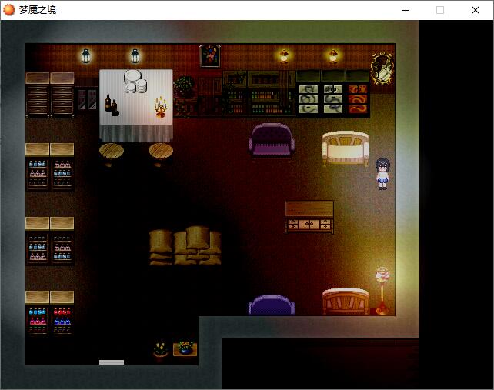Click the yellow wall lamp nearest the painting
The width and height of the screenshot is (494, 390).
[283, 56]
